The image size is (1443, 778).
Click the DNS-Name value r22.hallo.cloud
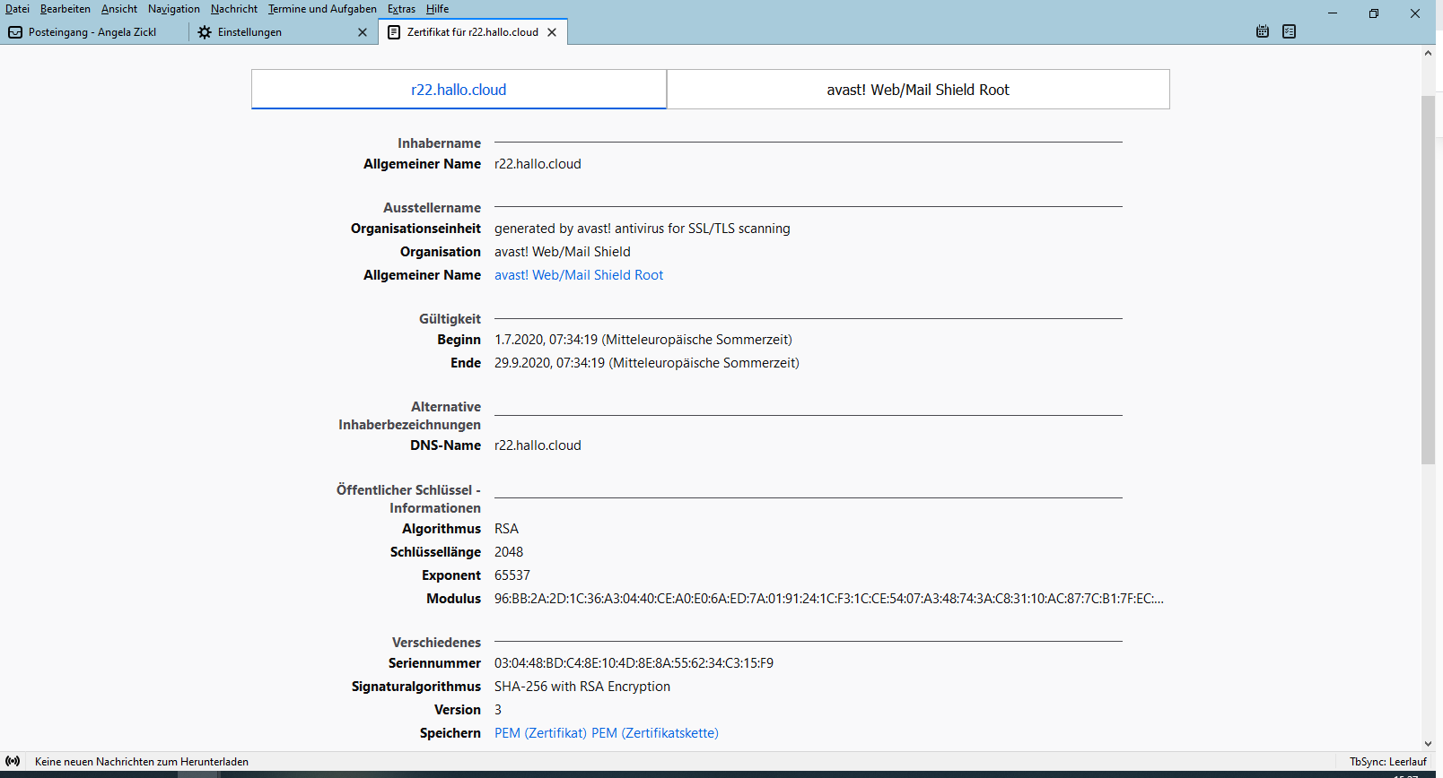(x=538, y=445)
